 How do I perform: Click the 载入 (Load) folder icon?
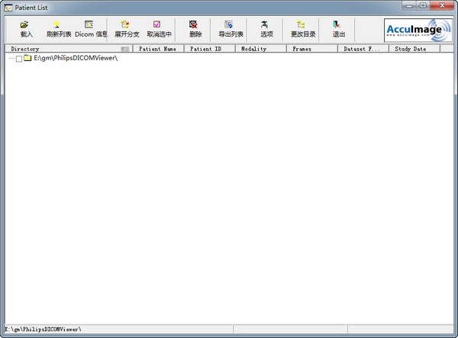point(24,24)
